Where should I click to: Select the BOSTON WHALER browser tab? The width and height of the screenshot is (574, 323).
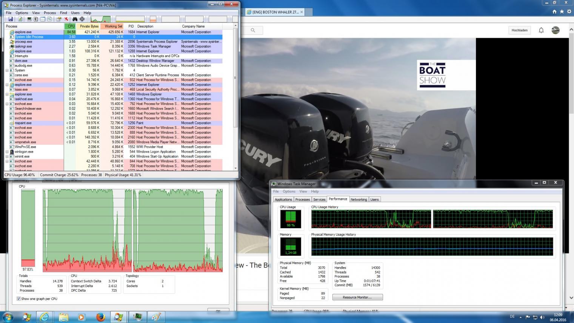tap(275, 12)
